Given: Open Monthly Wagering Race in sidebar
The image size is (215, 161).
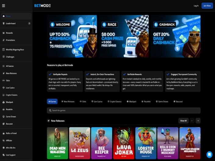Looking at the screenshot, I should 15,50.
